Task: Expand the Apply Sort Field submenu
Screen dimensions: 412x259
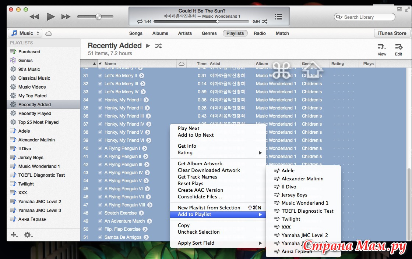Action: tap(218, 243)
